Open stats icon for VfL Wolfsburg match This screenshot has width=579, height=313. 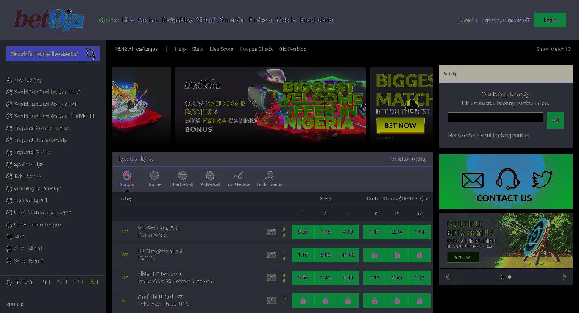(x=272, y=232)
